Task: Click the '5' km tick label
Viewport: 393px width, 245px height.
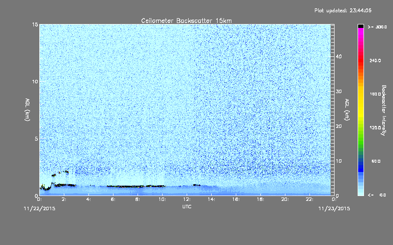Action: [x=36, y=139]
